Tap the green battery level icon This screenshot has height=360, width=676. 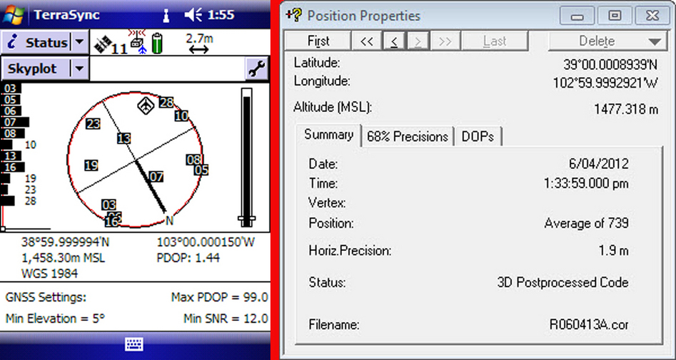pos(157,43)
